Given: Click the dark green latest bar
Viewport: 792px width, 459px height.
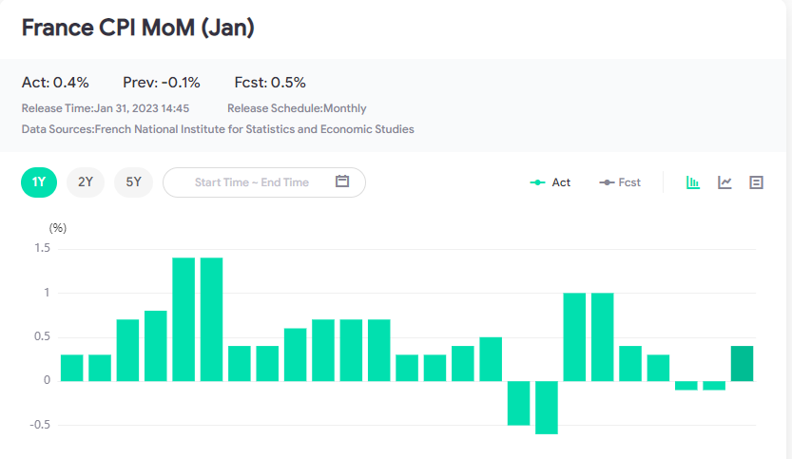Looking at the screenshot, I should (742, 364).
